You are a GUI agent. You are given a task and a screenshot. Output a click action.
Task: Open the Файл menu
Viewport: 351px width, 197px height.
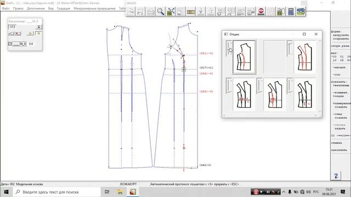click(6, 9)
